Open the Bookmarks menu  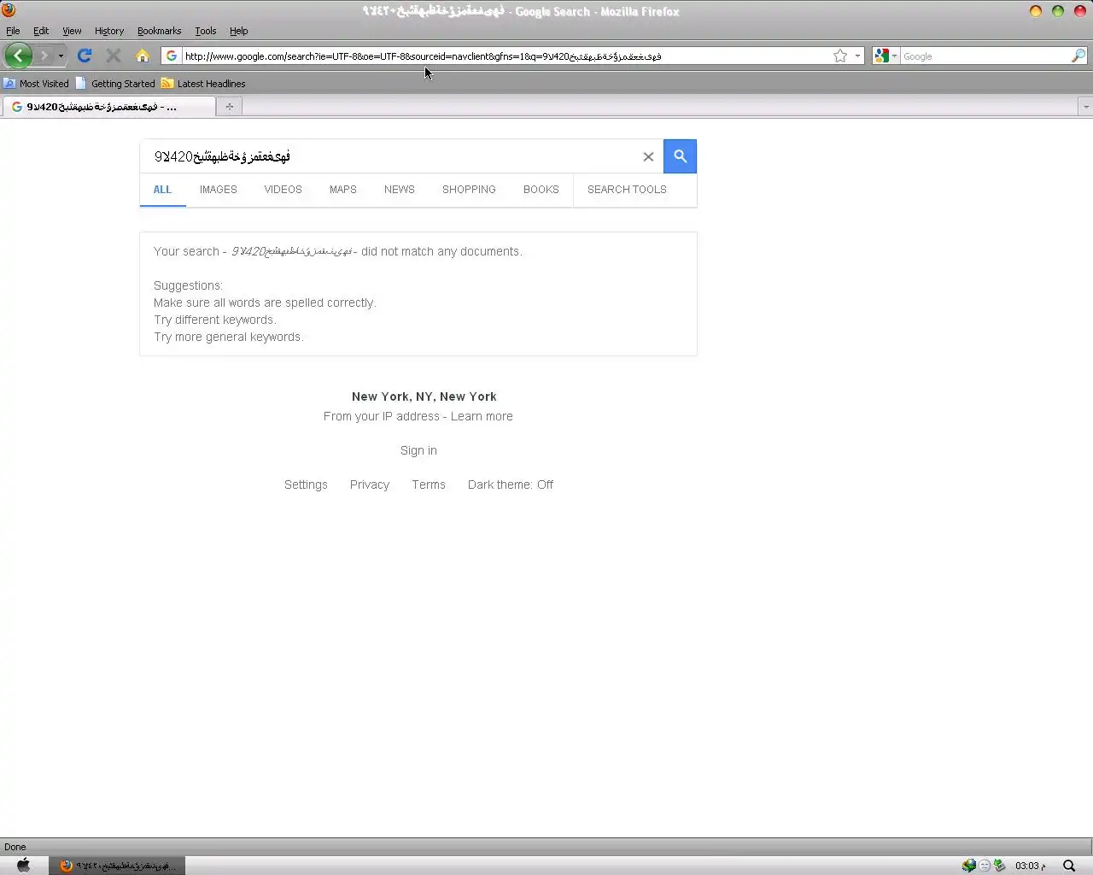tap(159, 31)
